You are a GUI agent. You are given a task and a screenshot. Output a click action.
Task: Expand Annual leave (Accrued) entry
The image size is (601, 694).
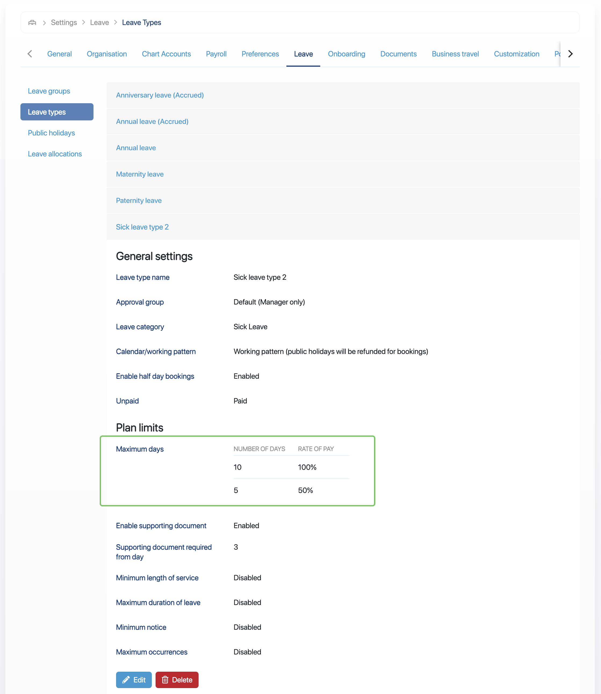point(152,121)
